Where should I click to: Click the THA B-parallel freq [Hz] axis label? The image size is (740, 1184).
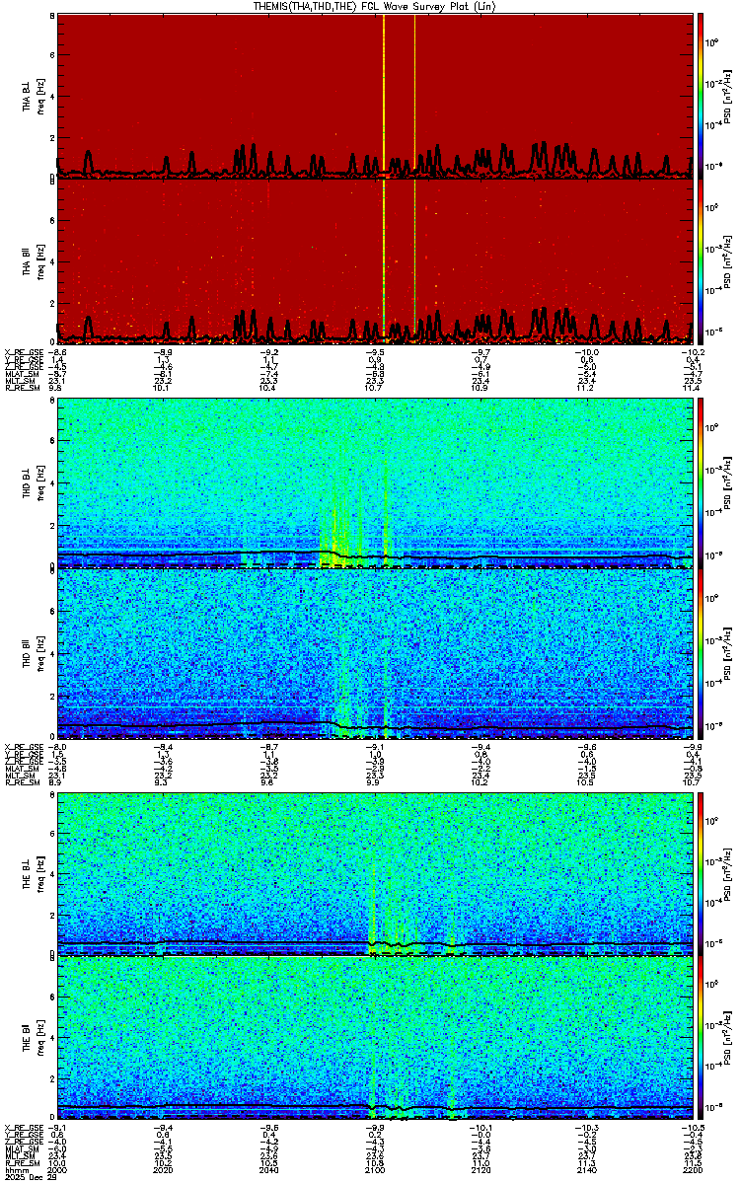pos(38,260)
